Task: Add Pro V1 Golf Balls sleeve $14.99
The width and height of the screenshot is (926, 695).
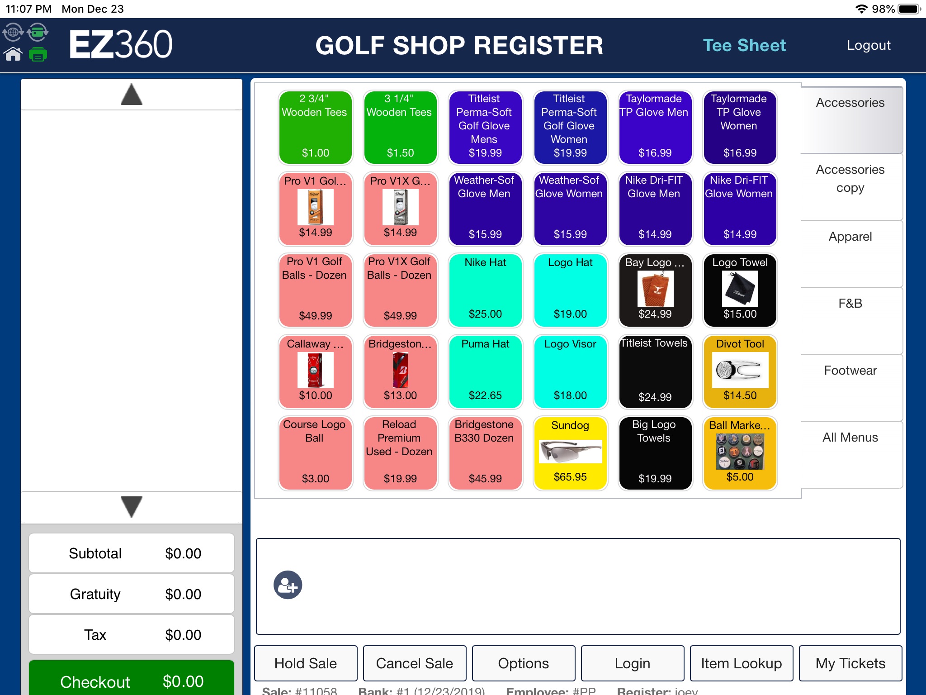Action: (x=315, y=209)
